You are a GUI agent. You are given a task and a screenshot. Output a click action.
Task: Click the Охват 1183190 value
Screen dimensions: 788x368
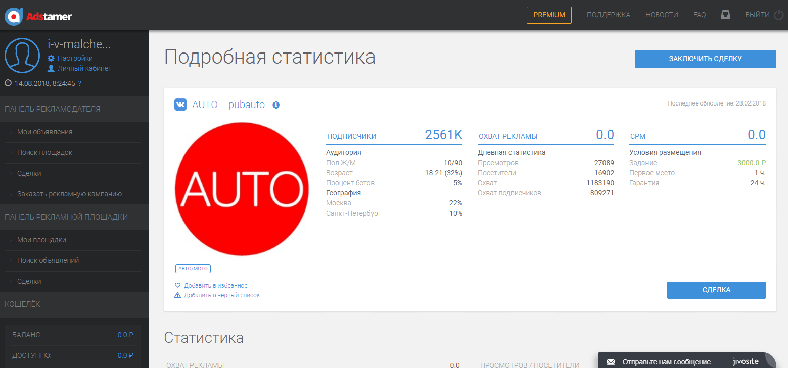[x=600, y=183]
